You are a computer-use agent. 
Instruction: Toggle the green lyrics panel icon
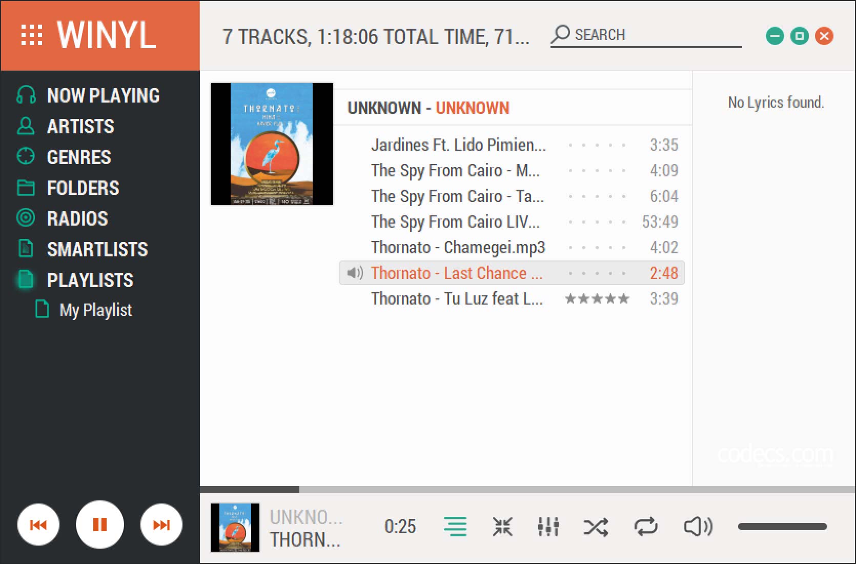(x=455, y=527)
